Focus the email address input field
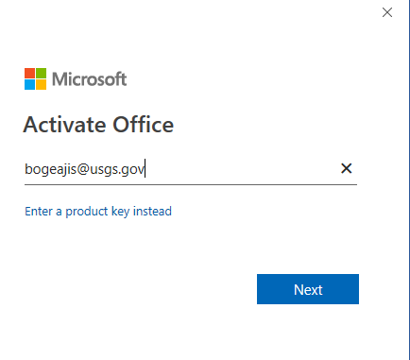Viewport: 410px width, 360px height. pyautogui.click(x=191, y=169)
